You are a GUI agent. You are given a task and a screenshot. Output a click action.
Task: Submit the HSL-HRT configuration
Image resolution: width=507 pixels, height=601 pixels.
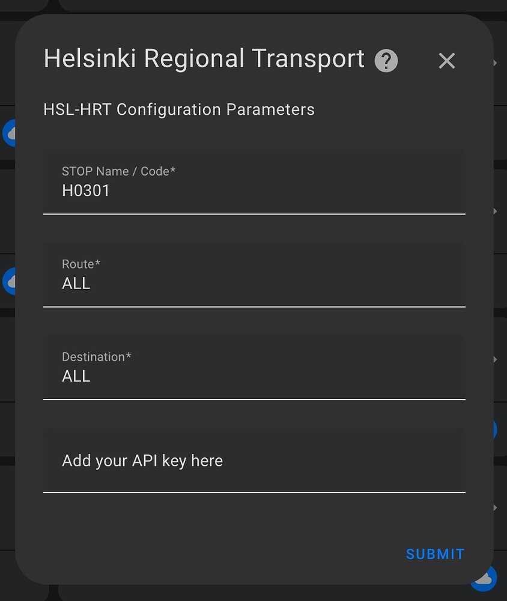[x=435, y=554]
